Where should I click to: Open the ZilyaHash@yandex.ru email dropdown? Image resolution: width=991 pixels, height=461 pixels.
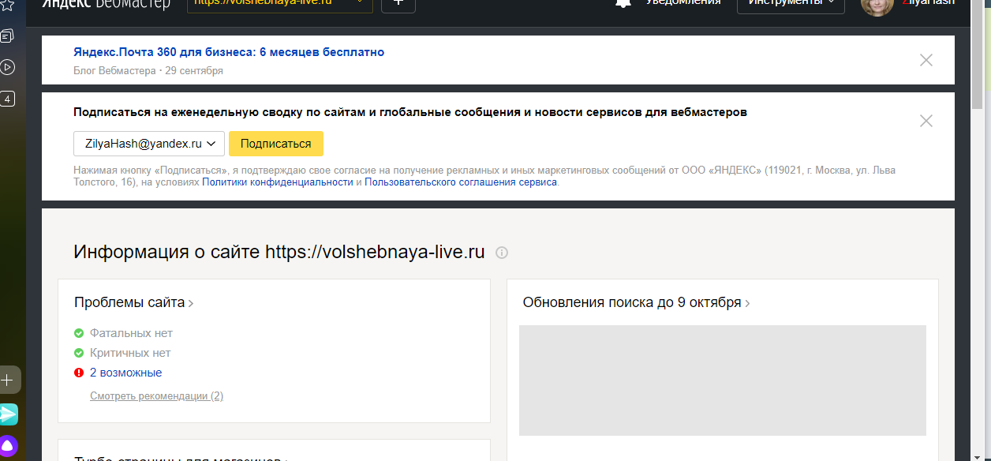(149, 144)
